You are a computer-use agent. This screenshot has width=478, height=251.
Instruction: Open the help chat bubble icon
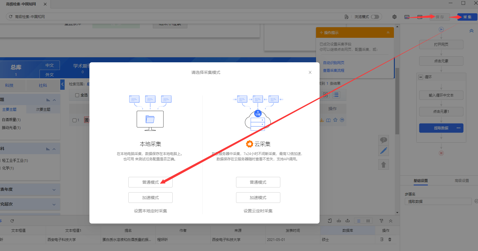pos(384,140)
